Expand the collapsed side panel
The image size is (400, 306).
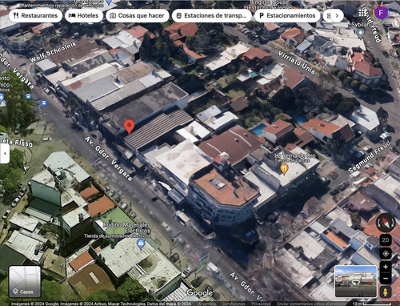(x=5, y=154)
